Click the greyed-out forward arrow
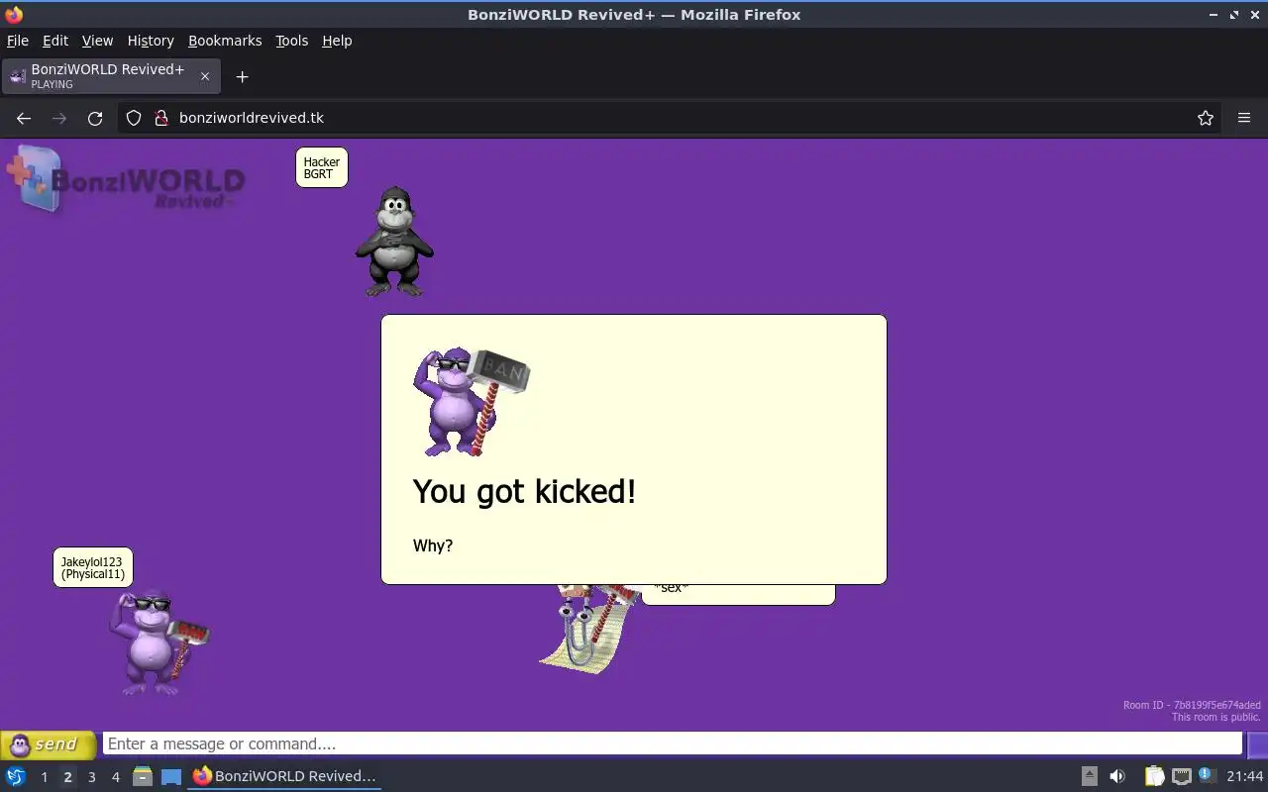The width and height of the screenshot is (1268, 792). (59, 118)
